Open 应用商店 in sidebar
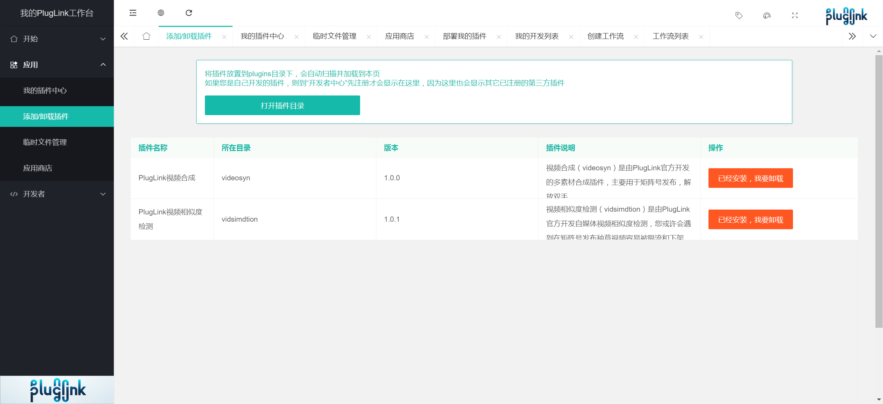This screenshot has width=883, height=404. tap(57, 168)
